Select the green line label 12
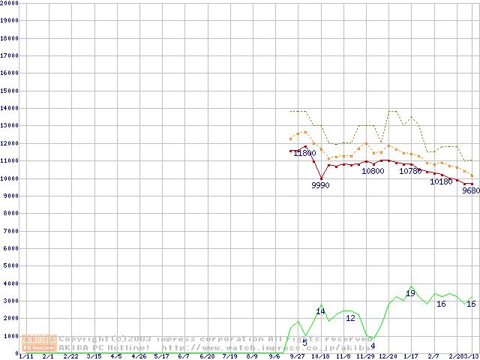 [350, 318]
